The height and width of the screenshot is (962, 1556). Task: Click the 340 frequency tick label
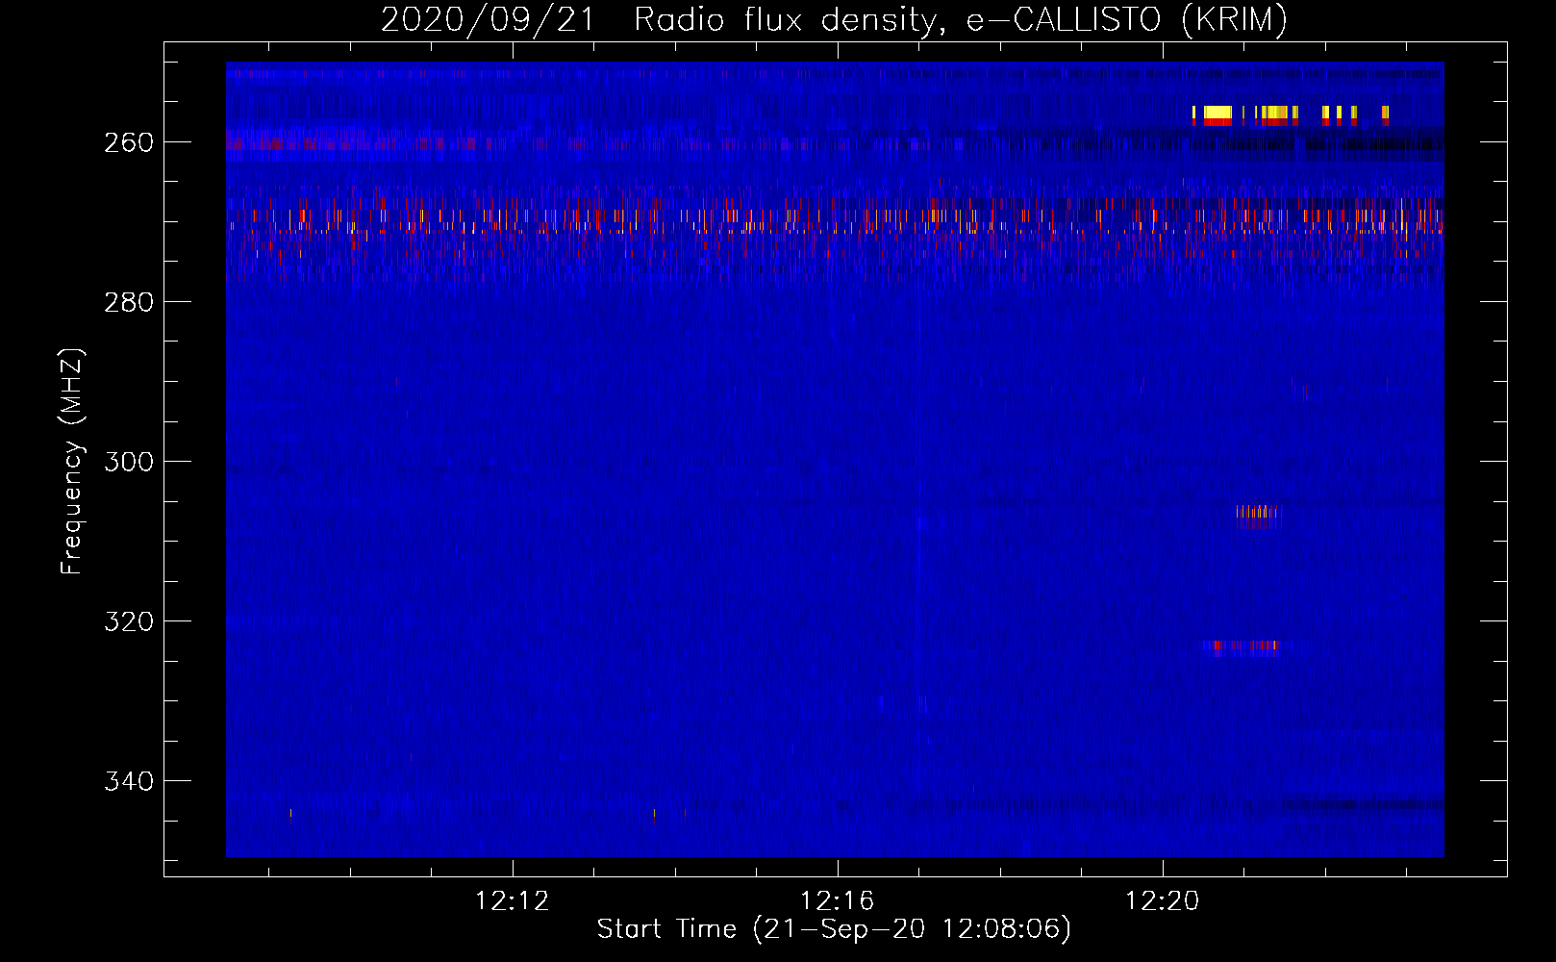pos(129,781)
